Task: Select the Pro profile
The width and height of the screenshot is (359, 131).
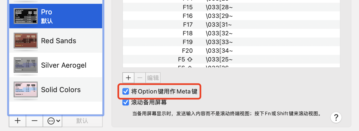Action: (x=56, y=16)
